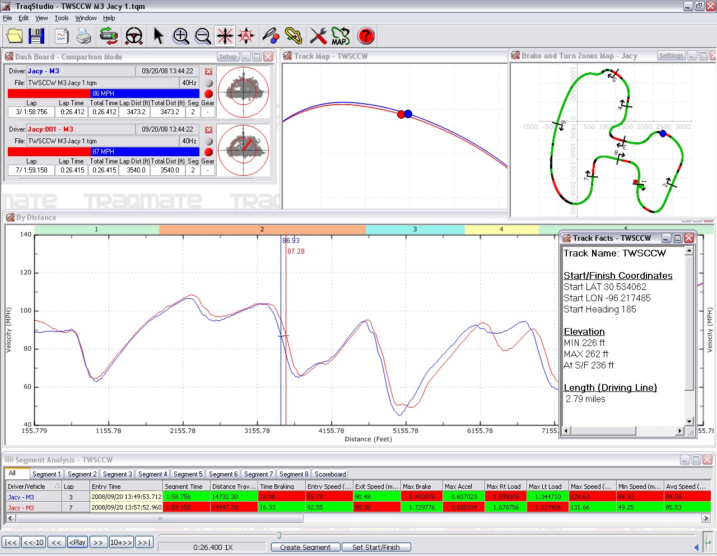The image size is (717, 556).
Task: Click Settings in Brake and Turn Zones Map
Action: tap(671, 55)
